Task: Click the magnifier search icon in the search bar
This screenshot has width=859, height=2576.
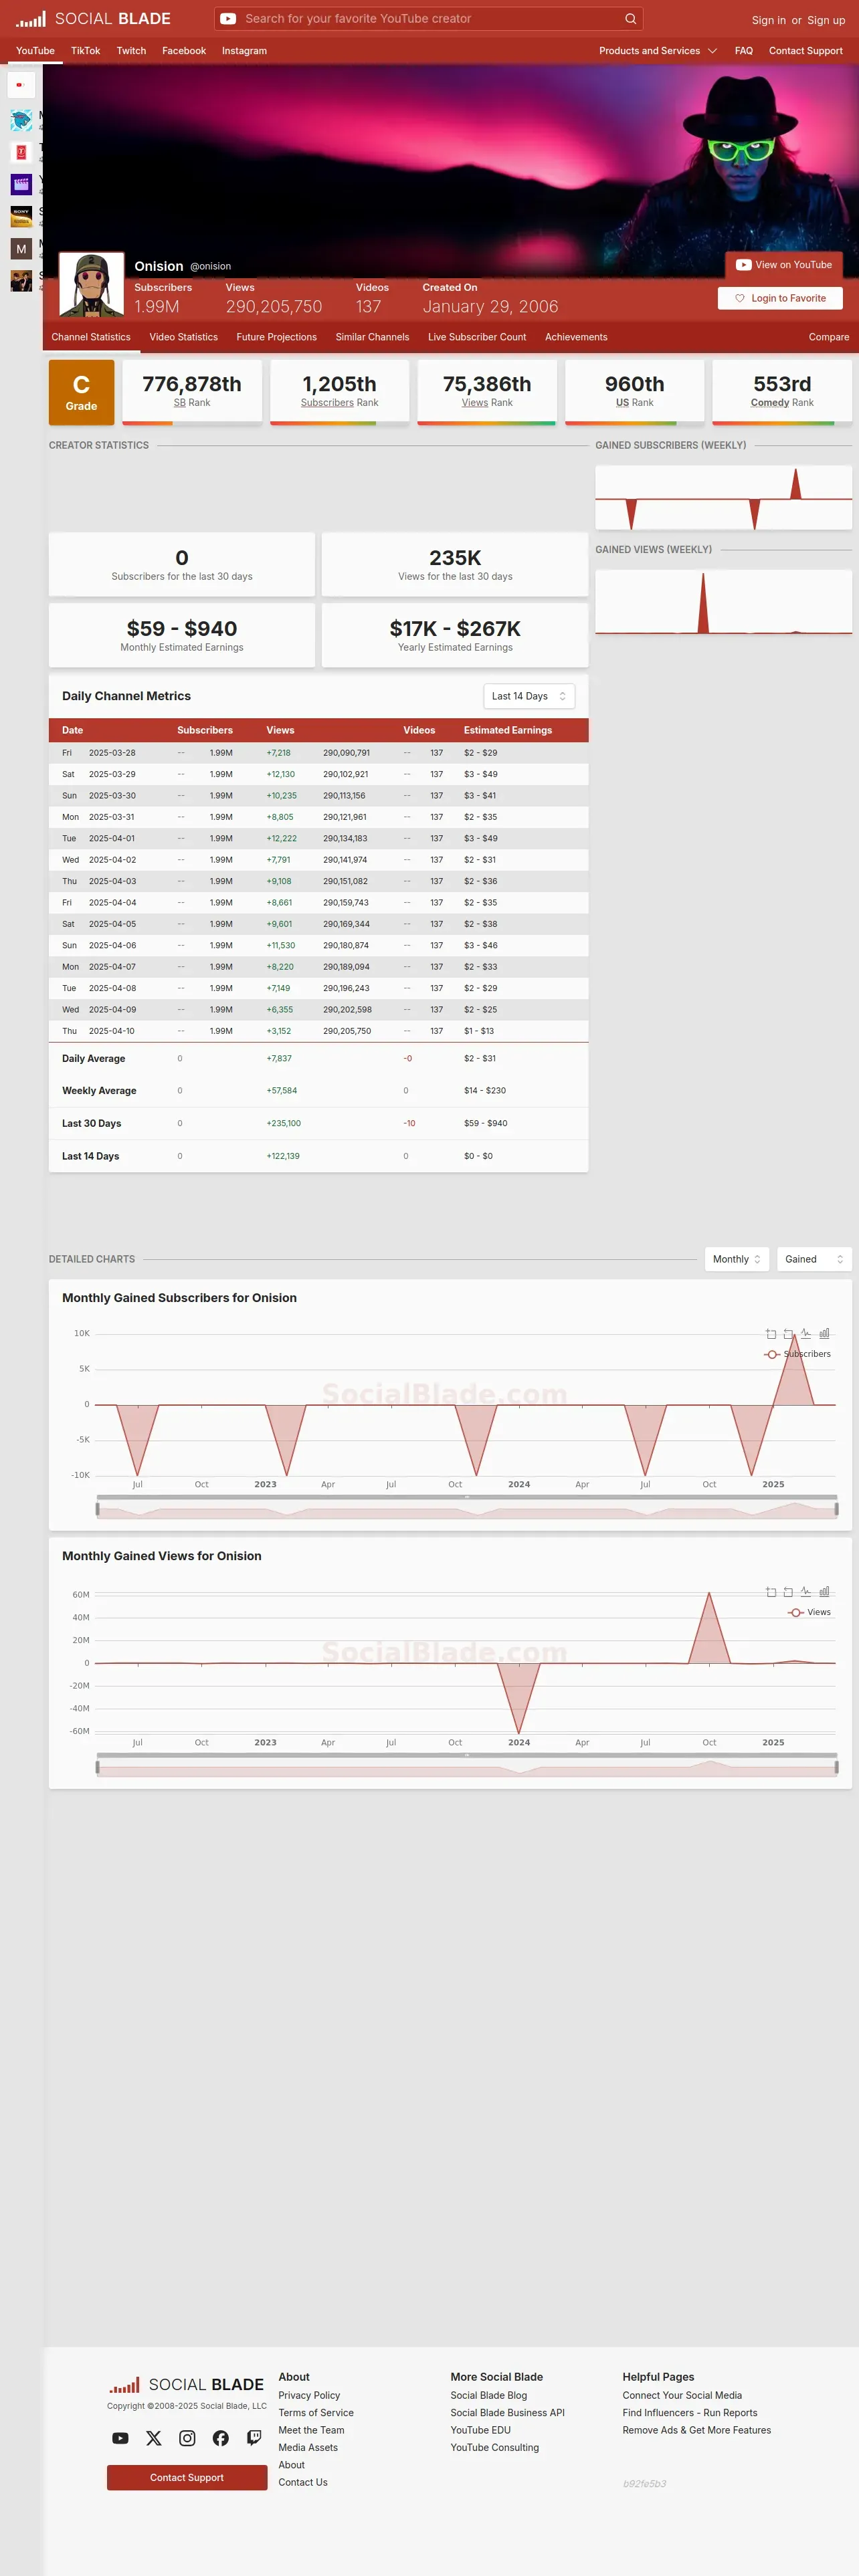Action: click(630, 19)
